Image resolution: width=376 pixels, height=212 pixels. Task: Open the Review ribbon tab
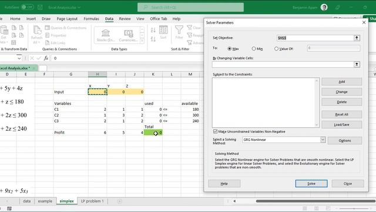125,18
